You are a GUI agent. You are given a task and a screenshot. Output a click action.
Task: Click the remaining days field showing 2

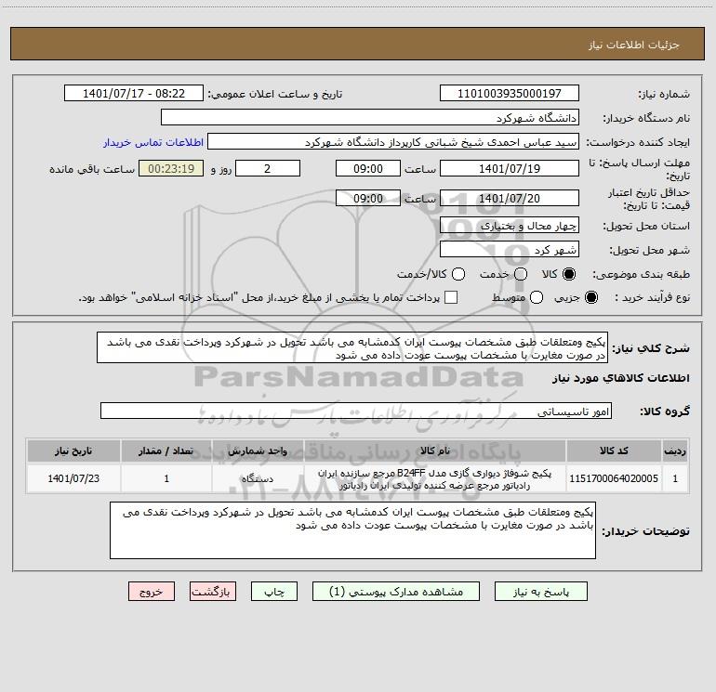[x=268, y=168]
